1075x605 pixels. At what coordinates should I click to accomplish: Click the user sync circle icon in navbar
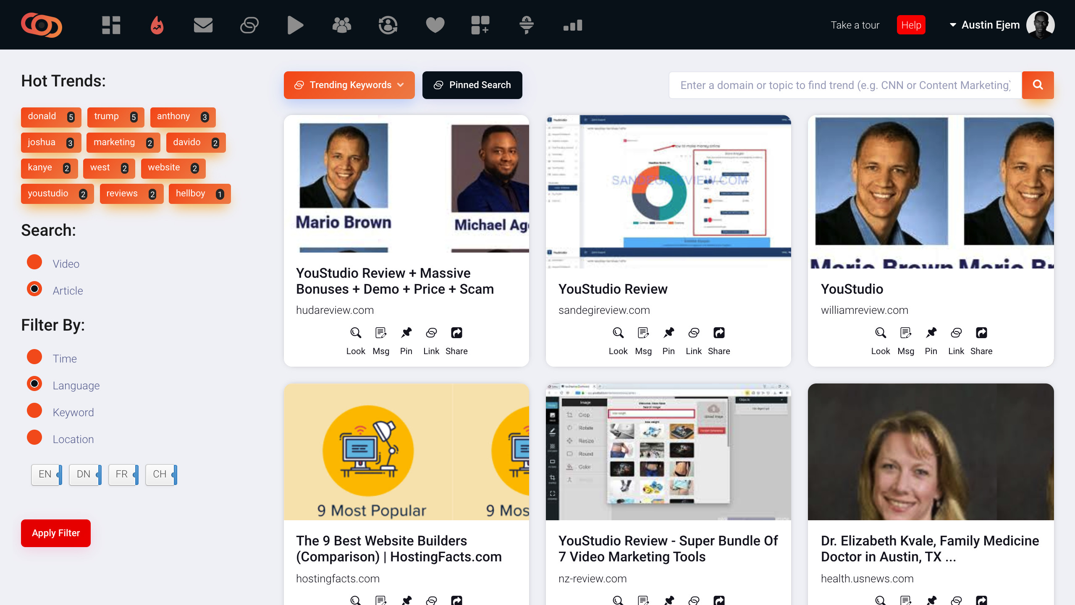pyautogui.click(x=388, y=25)
